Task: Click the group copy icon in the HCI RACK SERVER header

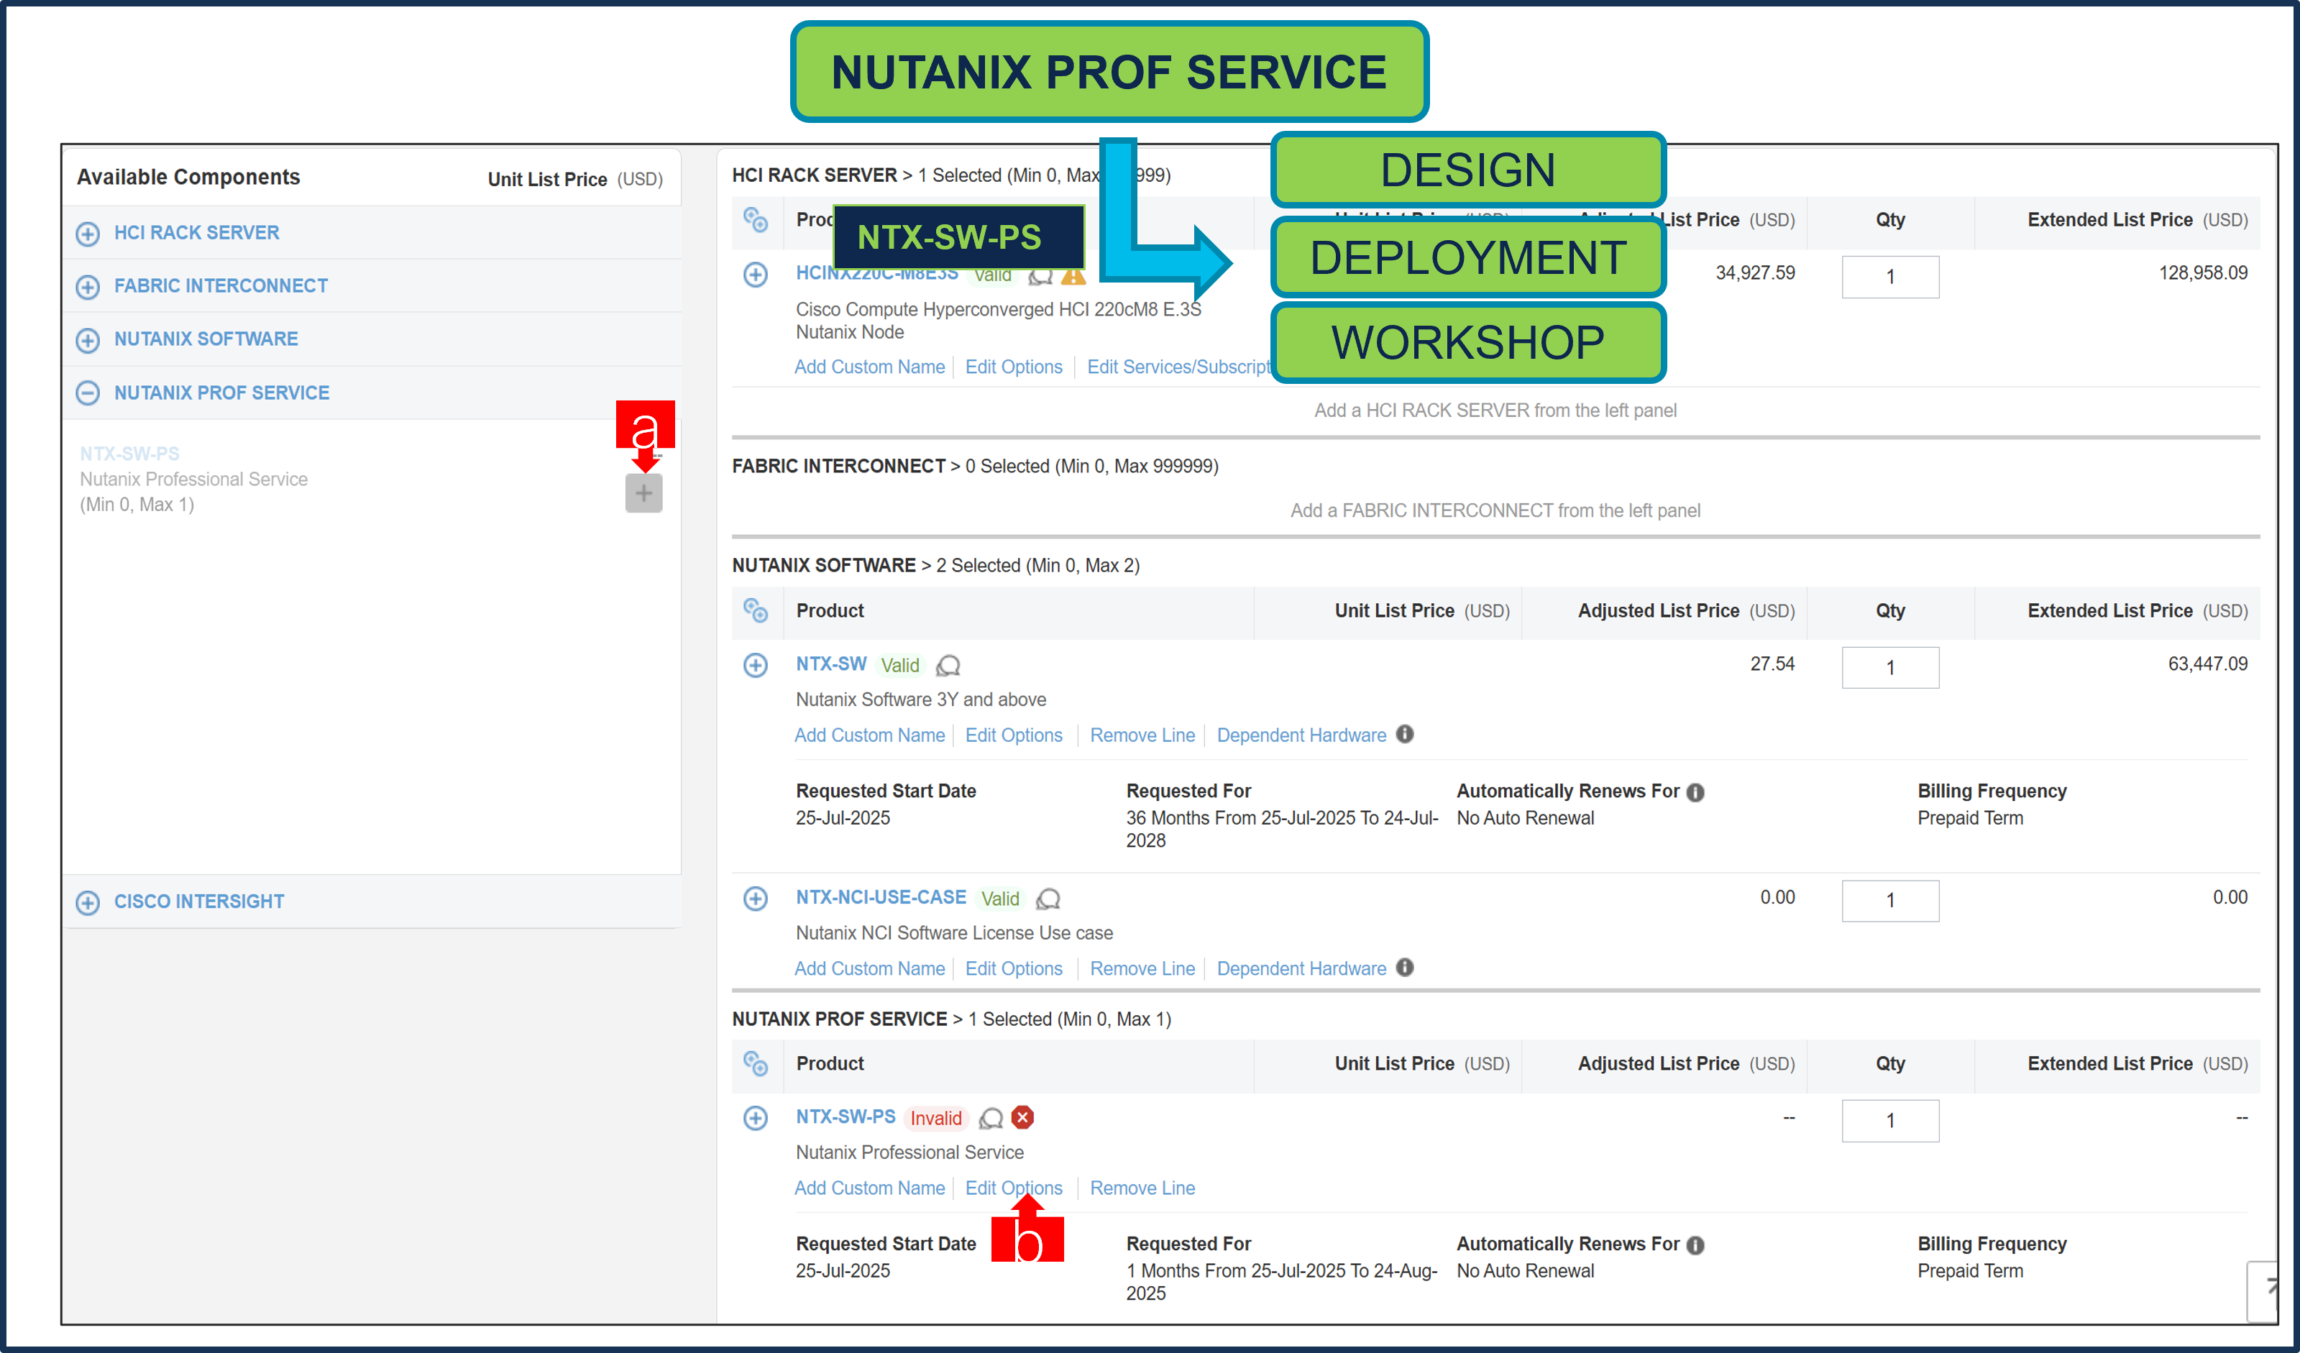Action: coord(756,220)
